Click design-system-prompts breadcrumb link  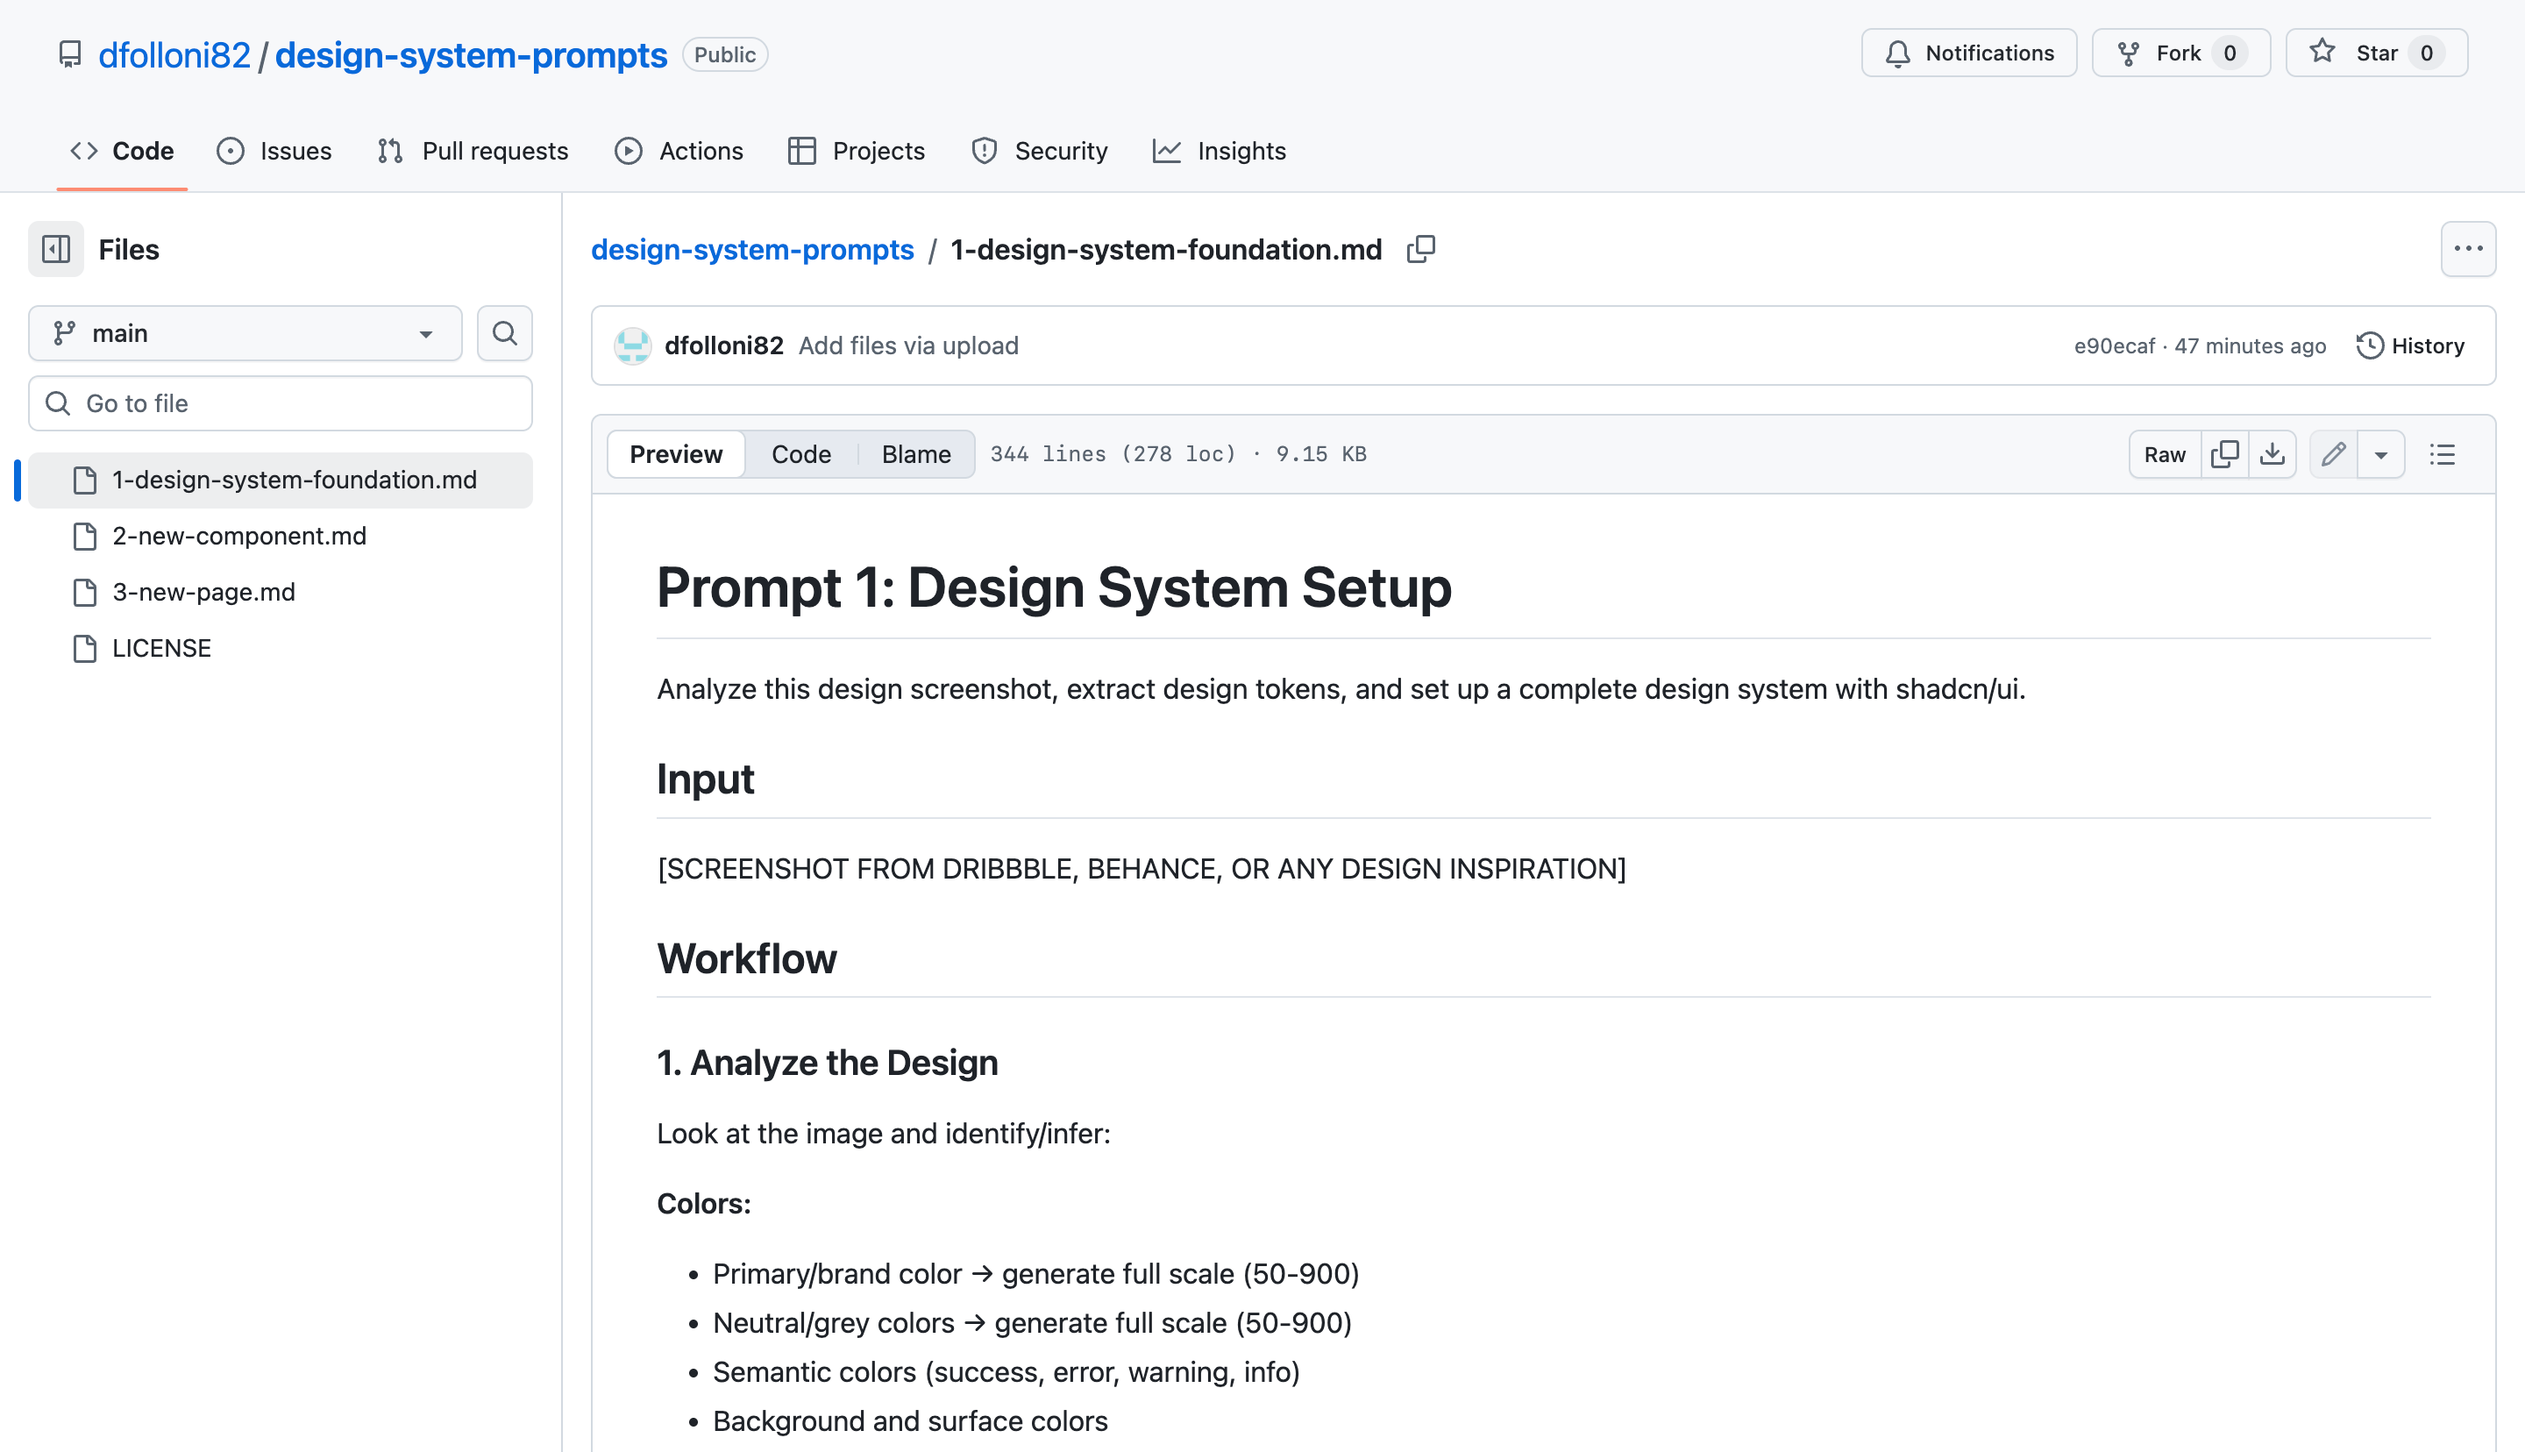(x=751, y=249)
